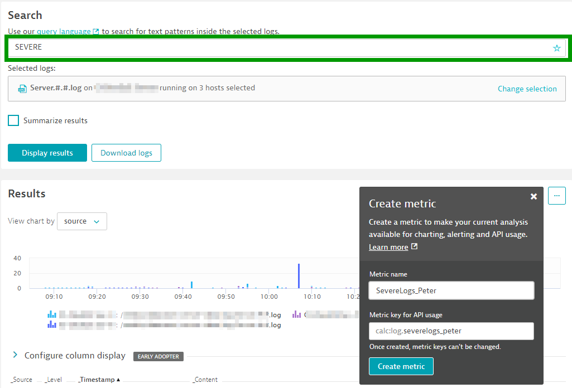Close the Create metric popup
Screen dimensions: 572x388
pos(533,196)
